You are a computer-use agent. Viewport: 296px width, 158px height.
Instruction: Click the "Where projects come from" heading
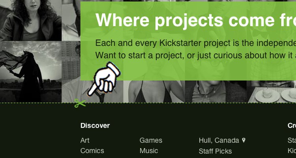click(196, 20)
